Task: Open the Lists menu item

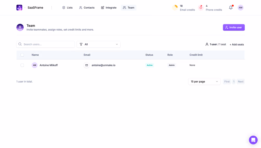Action: tap(68, 8)
